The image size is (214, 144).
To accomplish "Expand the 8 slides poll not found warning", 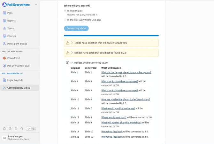I will 72,53.
